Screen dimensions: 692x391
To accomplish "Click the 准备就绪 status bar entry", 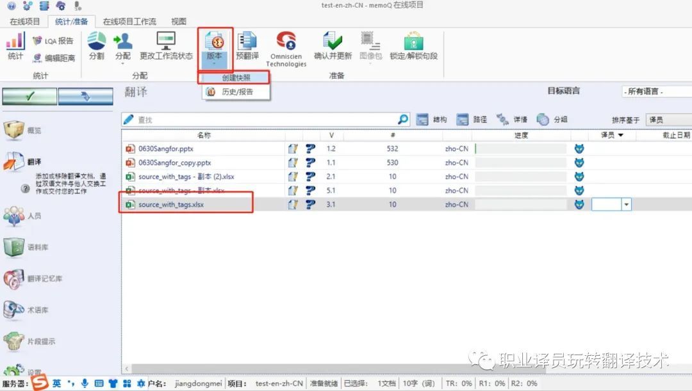I will pyautogui.click(x=324, y=383).
